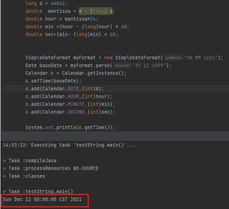Click the "30 12 1899" string literal

(149, 66)
